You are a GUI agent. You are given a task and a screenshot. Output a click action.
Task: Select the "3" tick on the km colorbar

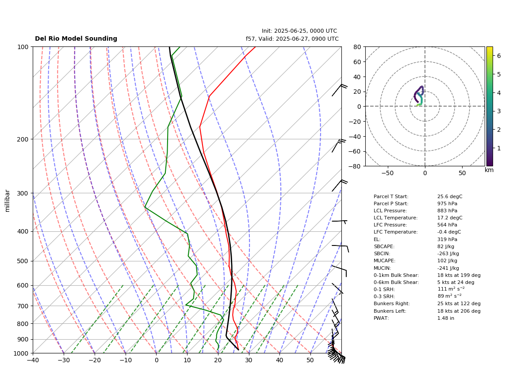coord(499,111)
